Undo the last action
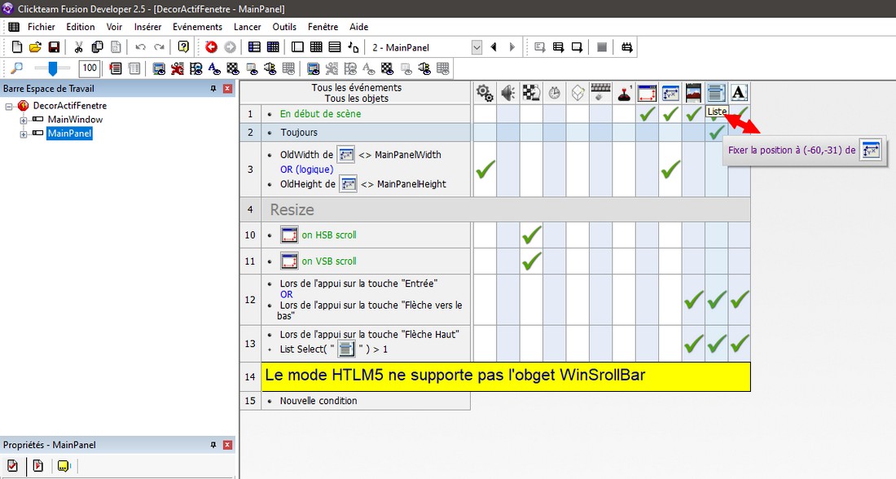 pos(141,47)
